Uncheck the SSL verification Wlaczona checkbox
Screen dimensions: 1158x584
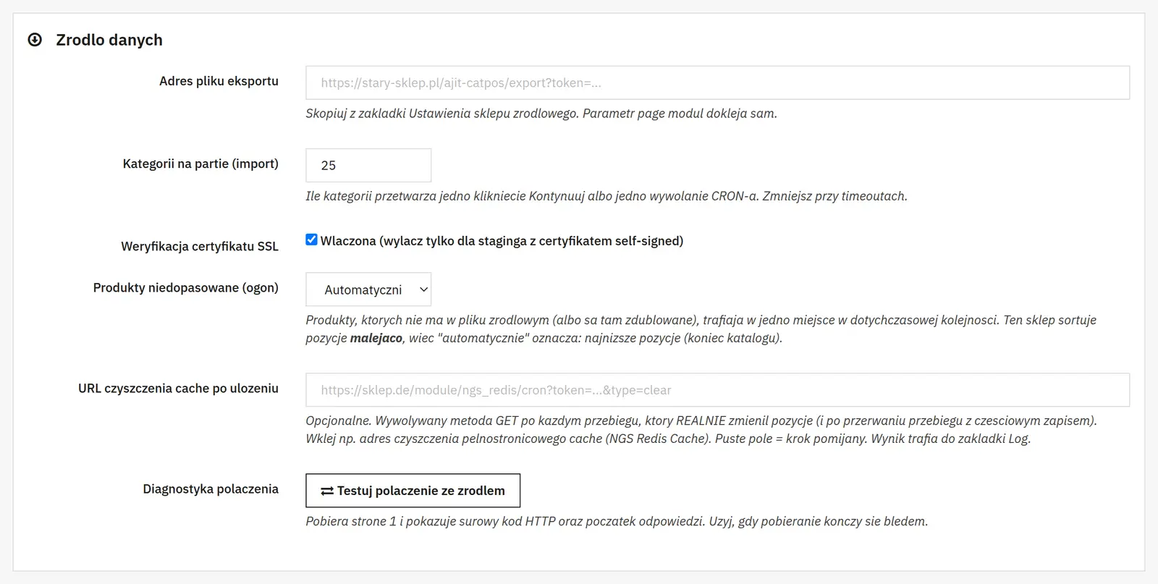pos(311,240)
